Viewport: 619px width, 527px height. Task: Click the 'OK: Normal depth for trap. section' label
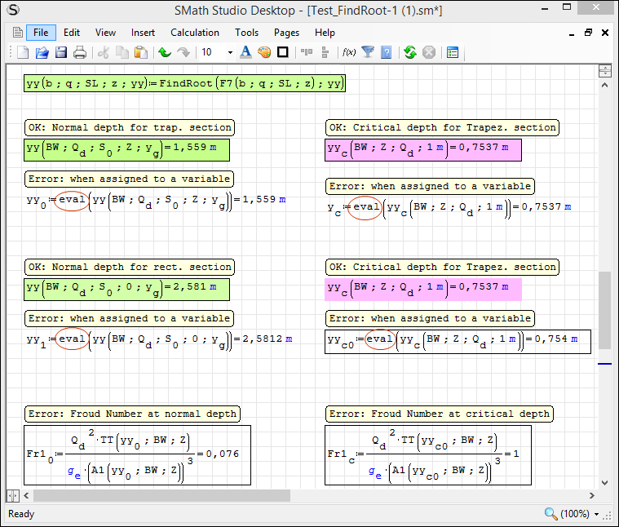tap(130, 127)
